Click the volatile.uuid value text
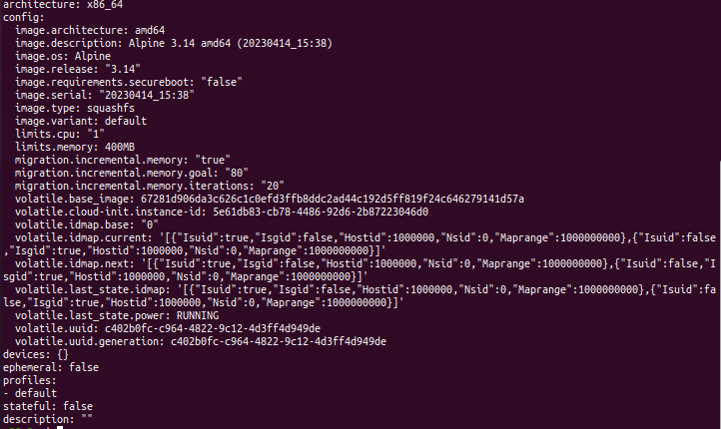This screenshot has height=429, width=721. pyautogui.click(x=213, y=328)
